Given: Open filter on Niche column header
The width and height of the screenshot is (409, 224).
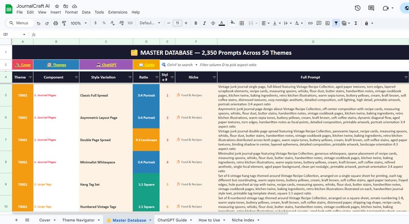Looking at the screenshot, I should [x=214, y=77].
